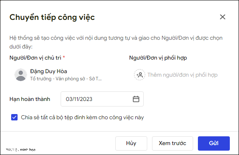Click the 'Người/Đơn vị chủ trì' label
Screen dimensions: 239x155
(35, 58)
